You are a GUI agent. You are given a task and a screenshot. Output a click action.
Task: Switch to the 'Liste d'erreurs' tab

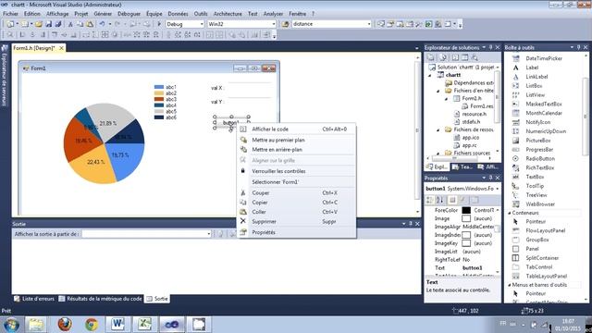[x=34, y=299]
